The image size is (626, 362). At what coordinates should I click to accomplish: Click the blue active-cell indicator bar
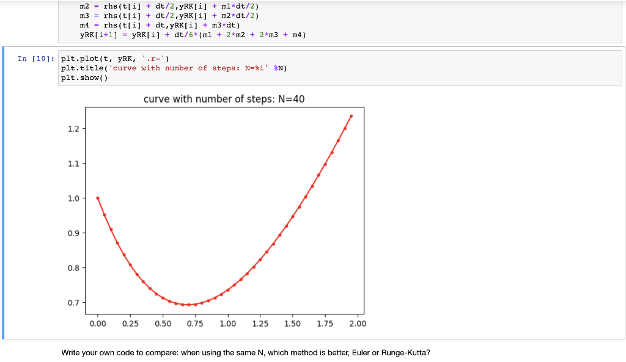pyautogui.click(x=5, y=183)
